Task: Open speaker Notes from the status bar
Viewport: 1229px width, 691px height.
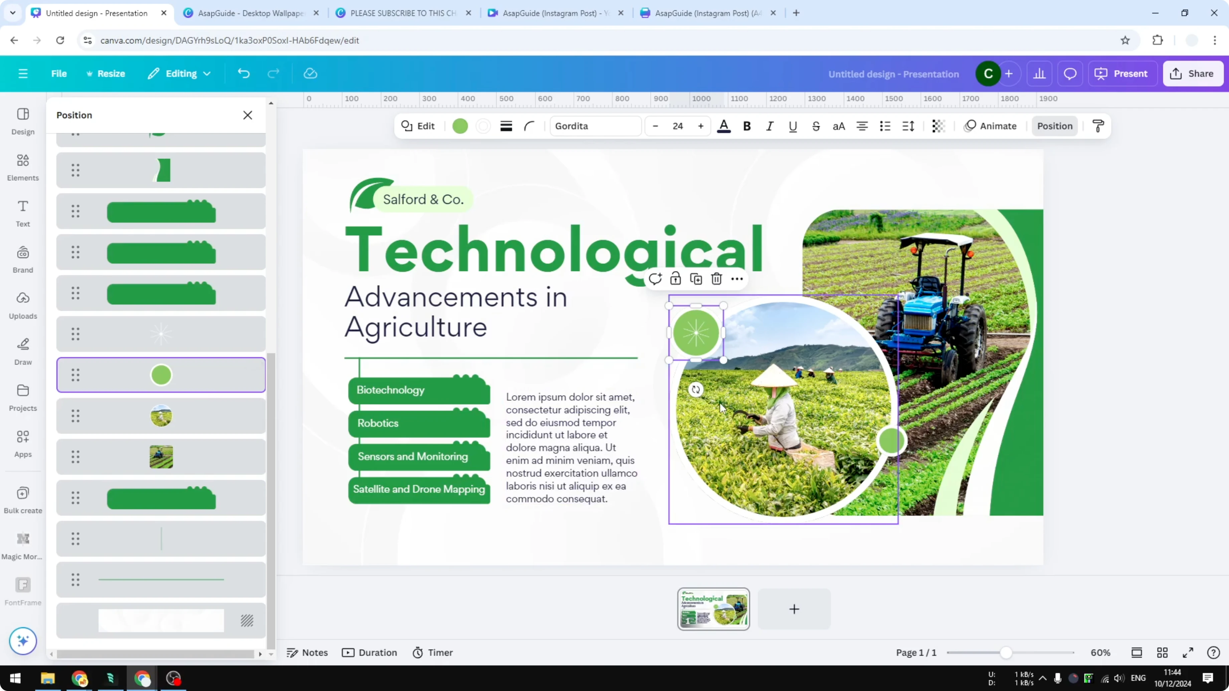Action: [x=307, y=652]
